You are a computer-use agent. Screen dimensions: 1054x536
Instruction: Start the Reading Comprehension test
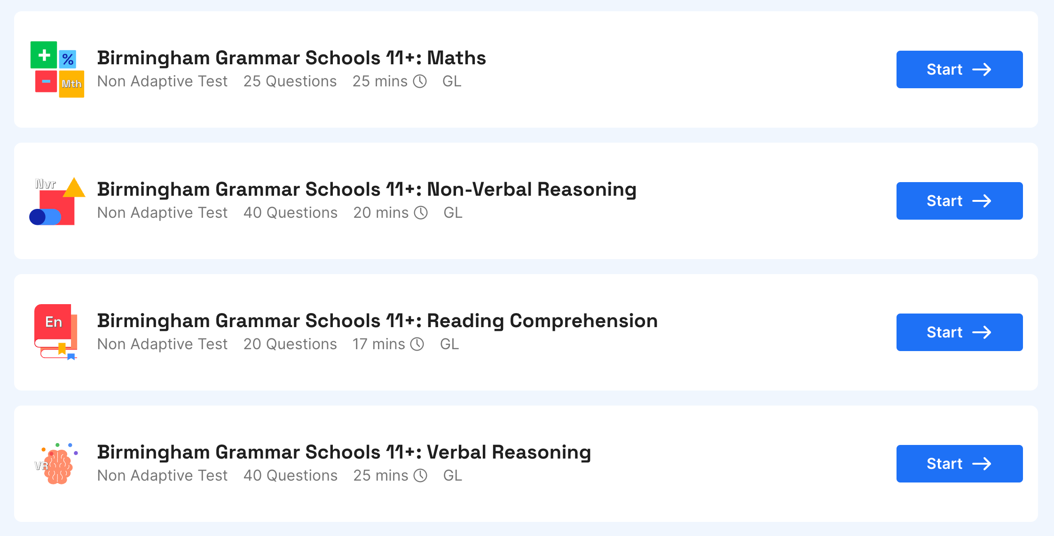pos(959,332)
